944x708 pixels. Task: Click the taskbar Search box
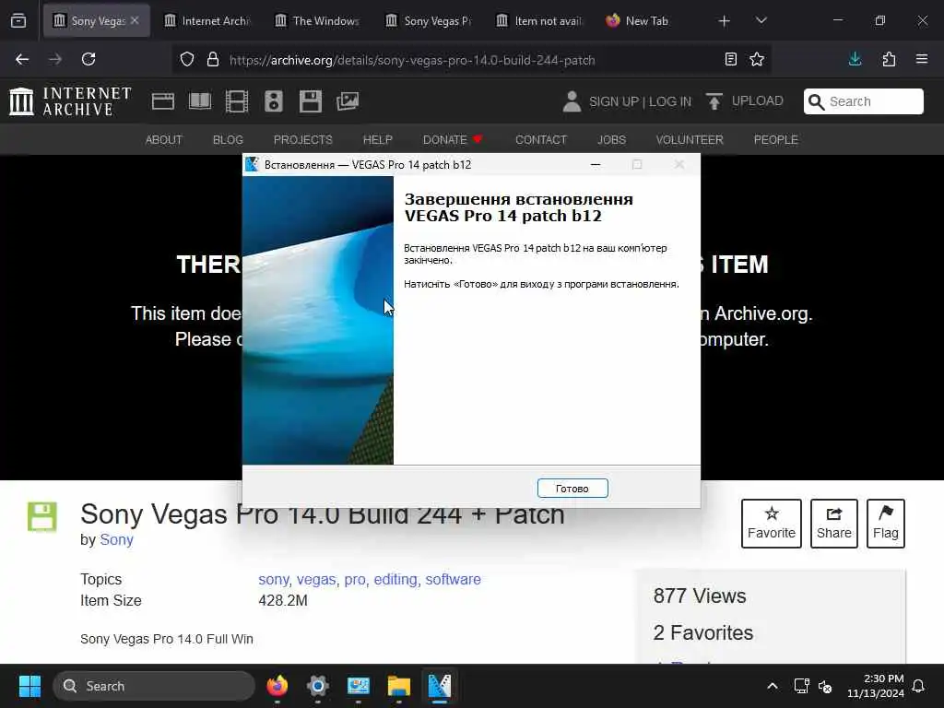[x=154, y=686]
